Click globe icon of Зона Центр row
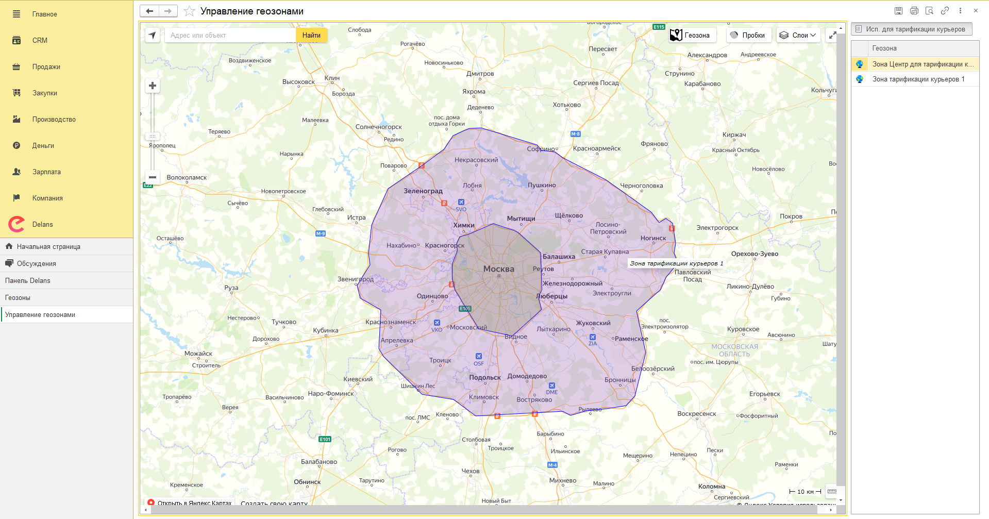 pyautogui.click(x=860, y=64)
